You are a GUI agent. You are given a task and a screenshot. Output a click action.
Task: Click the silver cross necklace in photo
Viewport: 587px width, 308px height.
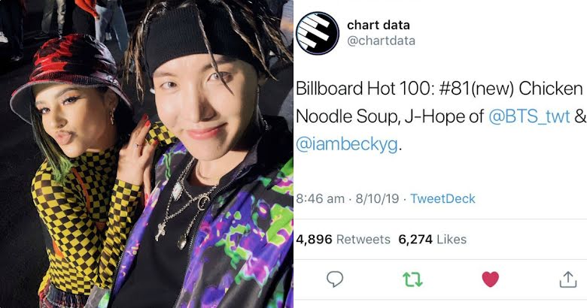tap(160, 231)
